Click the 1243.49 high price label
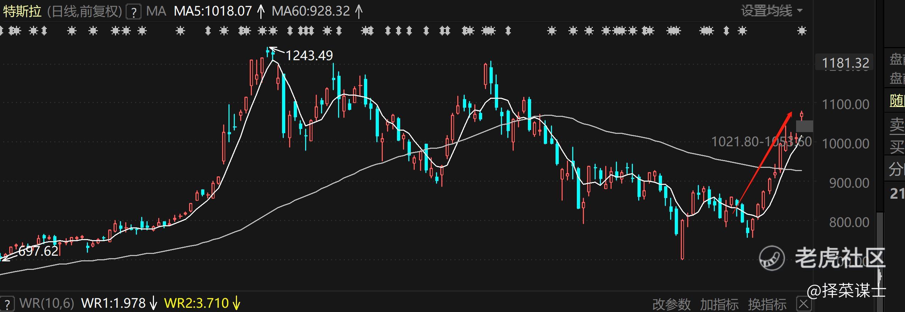 coord(309,56)
